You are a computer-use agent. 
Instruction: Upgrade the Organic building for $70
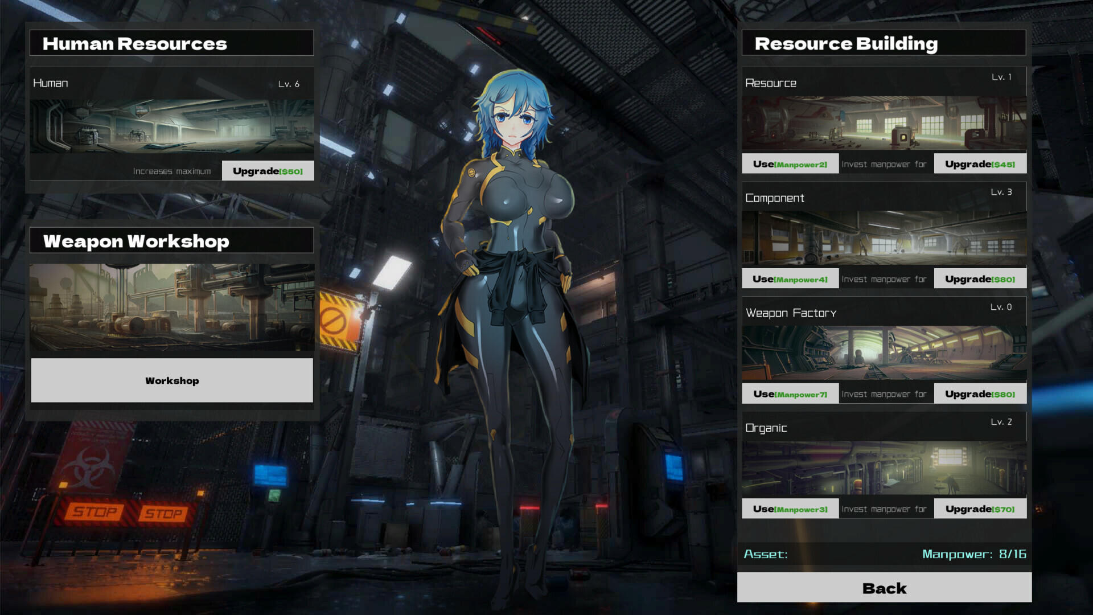980,508
